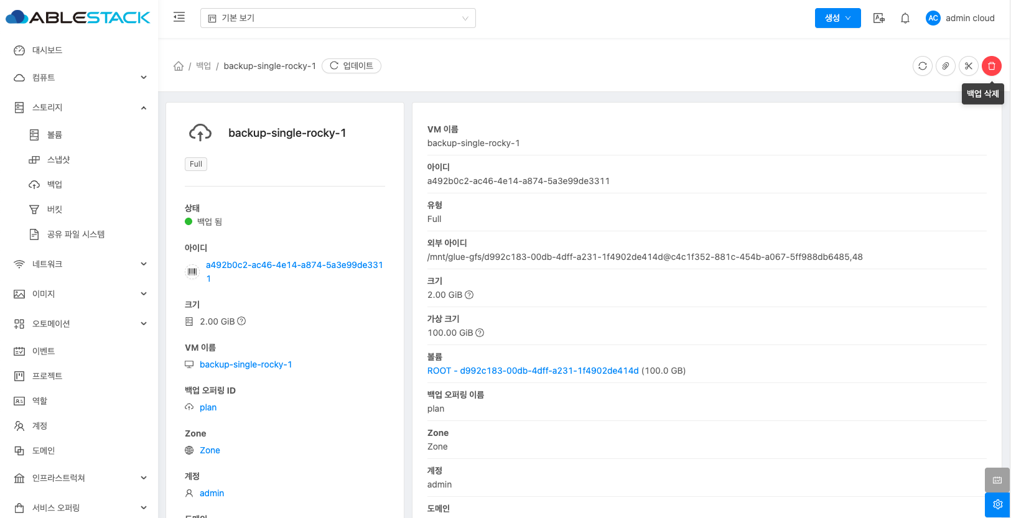
Task: Select 스냅샷 under storage menu
Action: click(58, 160)
